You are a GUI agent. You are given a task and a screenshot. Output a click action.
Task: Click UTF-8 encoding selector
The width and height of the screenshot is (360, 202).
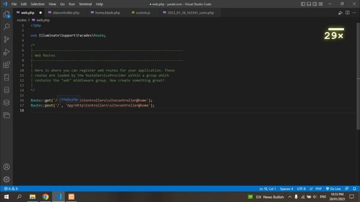pos(301,189)
